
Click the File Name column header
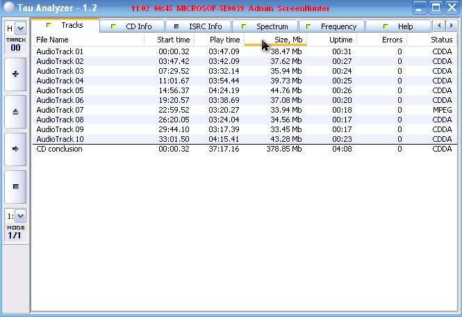point(89,40)
